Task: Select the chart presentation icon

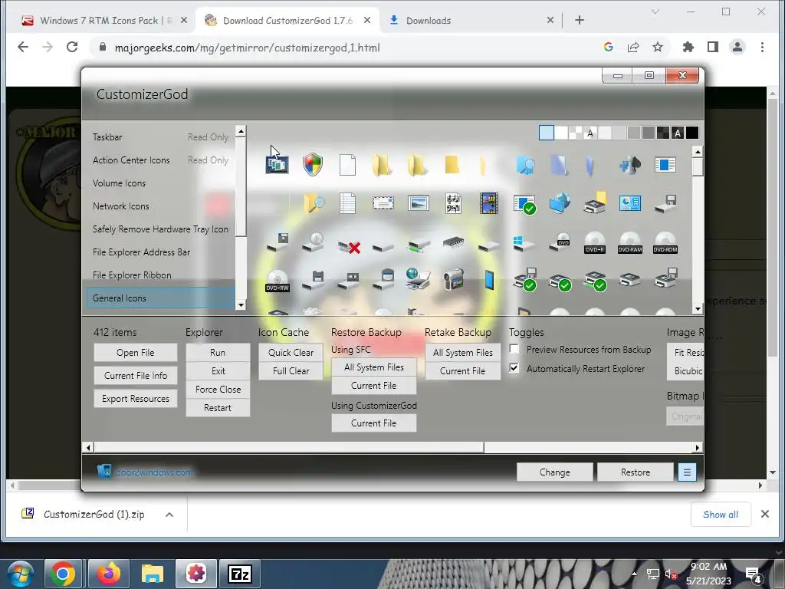Action: point(630,202)
